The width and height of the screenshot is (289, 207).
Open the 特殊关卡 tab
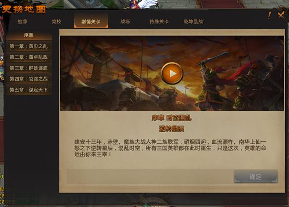pyautogui.click(x=159, y=22)
